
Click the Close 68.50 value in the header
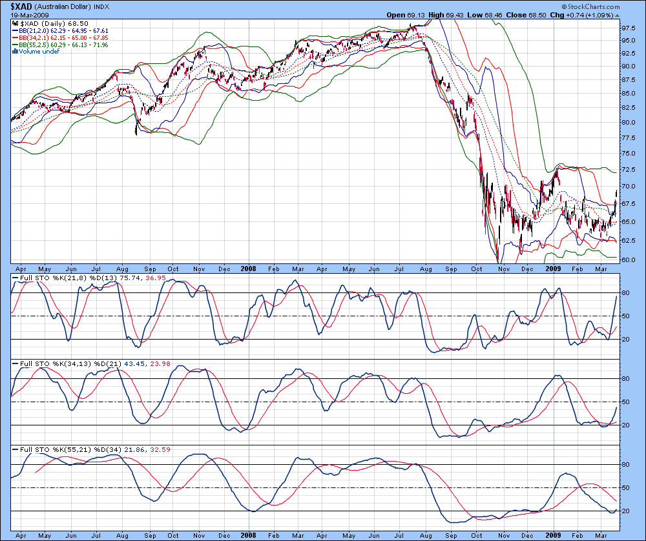pos(526,15)
